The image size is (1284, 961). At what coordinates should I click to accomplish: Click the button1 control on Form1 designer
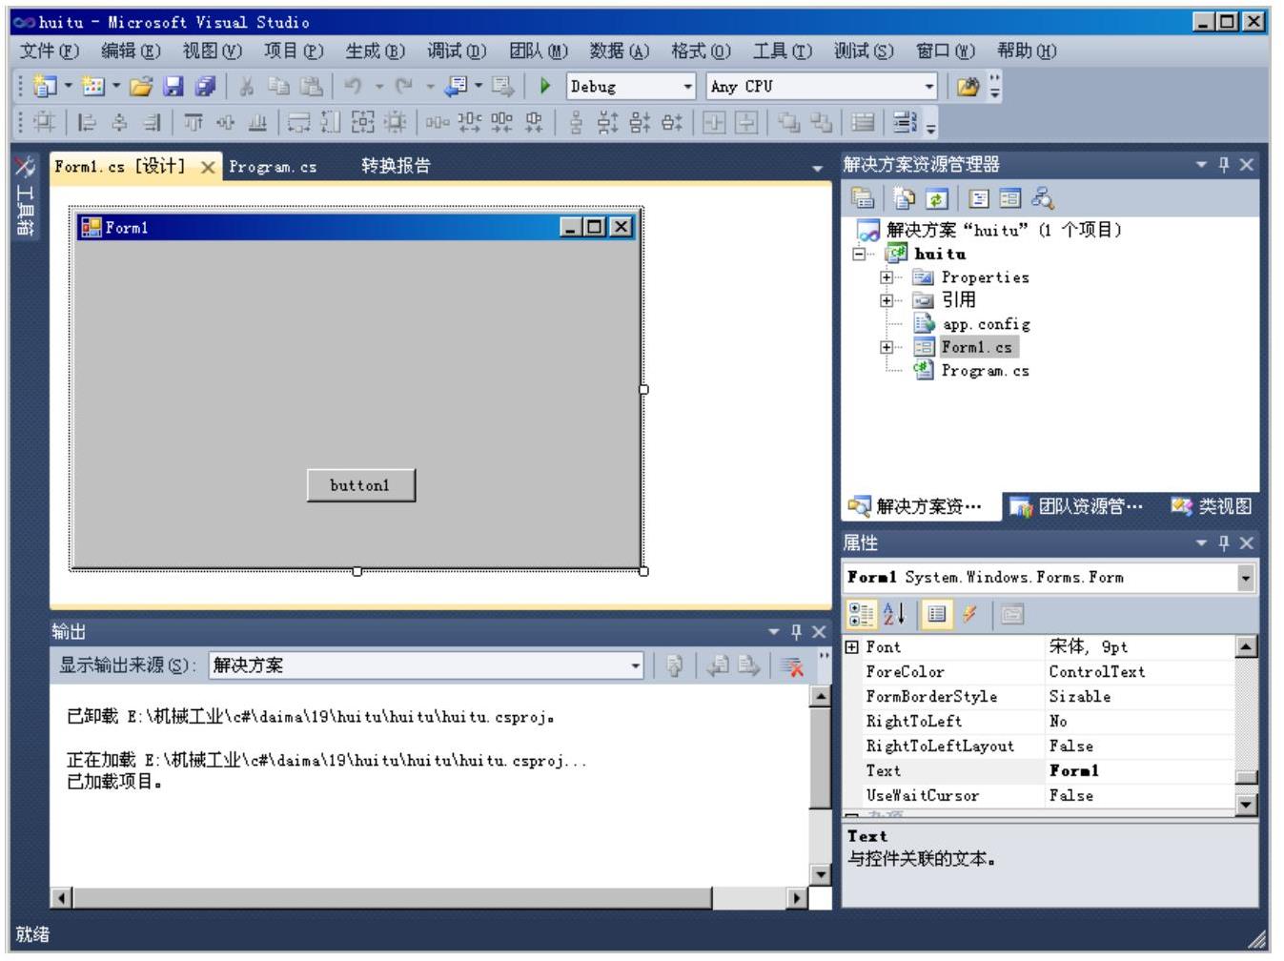tap(360, 485)
